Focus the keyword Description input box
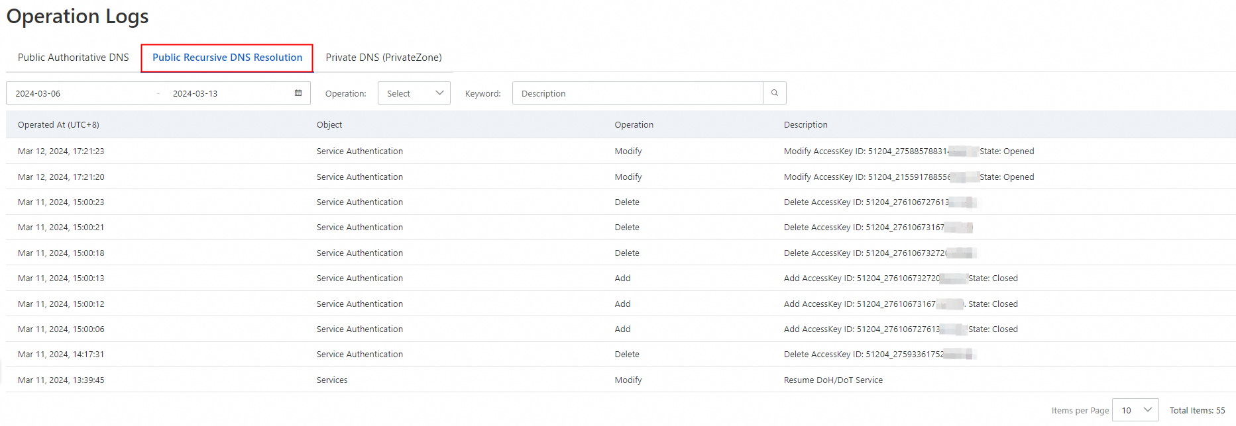 point(637,93)
